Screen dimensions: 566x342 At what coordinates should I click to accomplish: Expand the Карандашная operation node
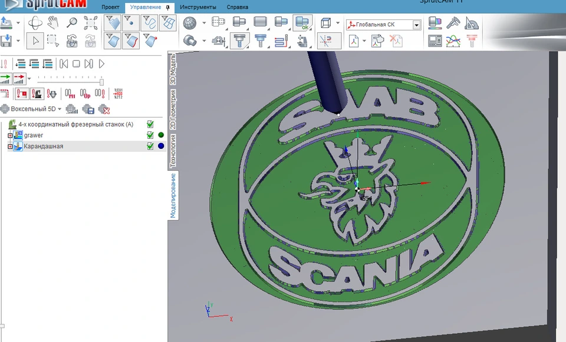[x=10, y=147]
